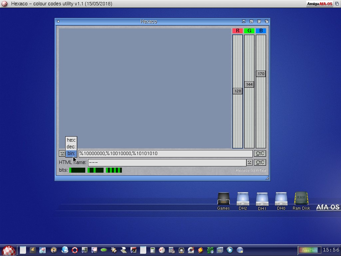Click CtC button beside HTML name

point(260,162)
